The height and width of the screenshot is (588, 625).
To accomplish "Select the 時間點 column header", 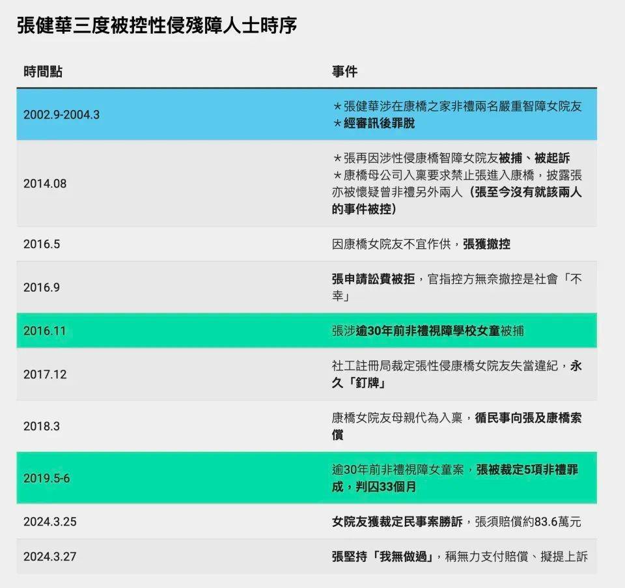I will point(43,72).
